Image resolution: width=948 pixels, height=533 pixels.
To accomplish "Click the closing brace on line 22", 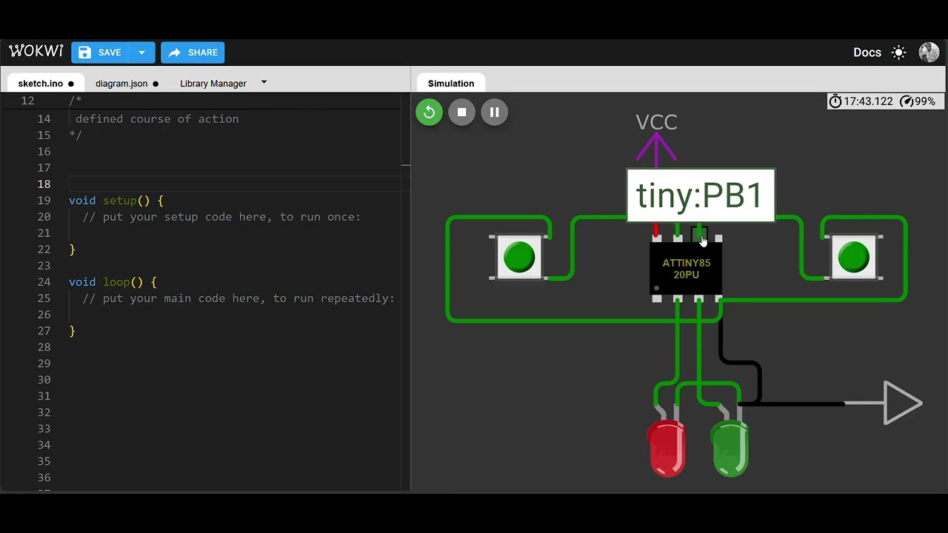I will pos(72,249).
